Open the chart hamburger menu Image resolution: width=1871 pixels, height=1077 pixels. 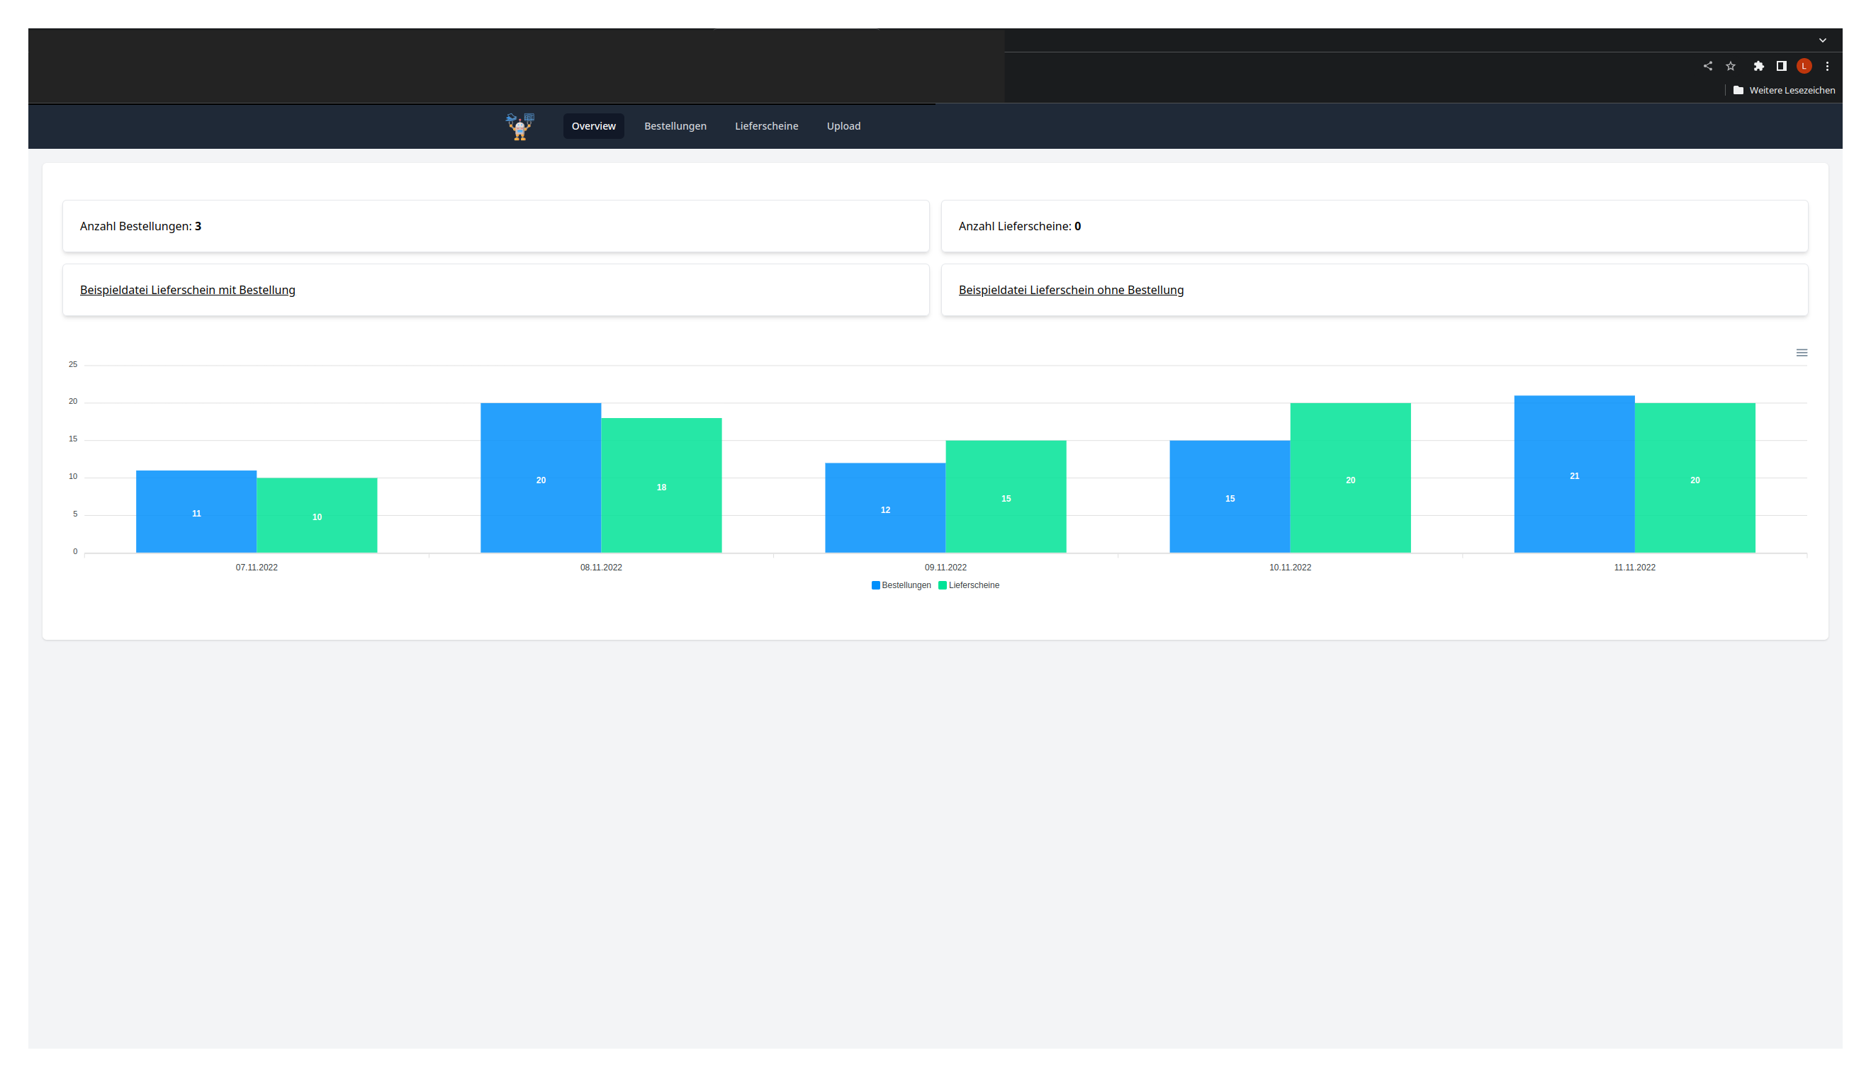coord(1802,353)
